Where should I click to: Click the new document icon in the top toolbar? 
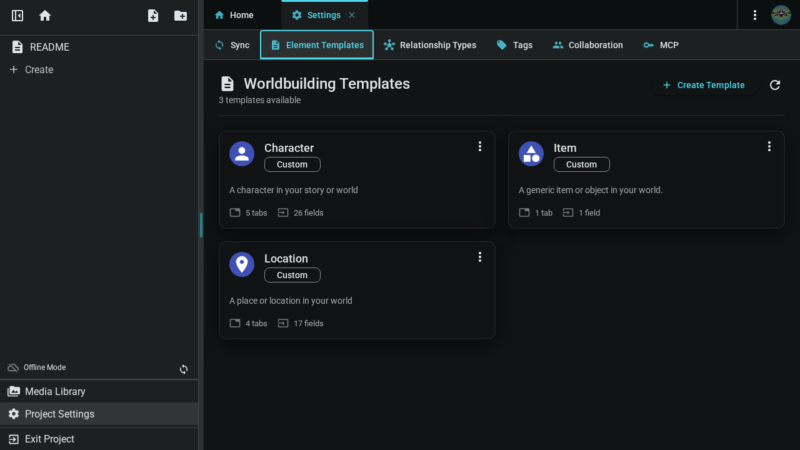tap(152, 16)
